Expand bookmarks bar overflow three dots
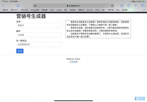Image resolution: width=147 pixels, height=102 pixels. [x=144, y=10]
